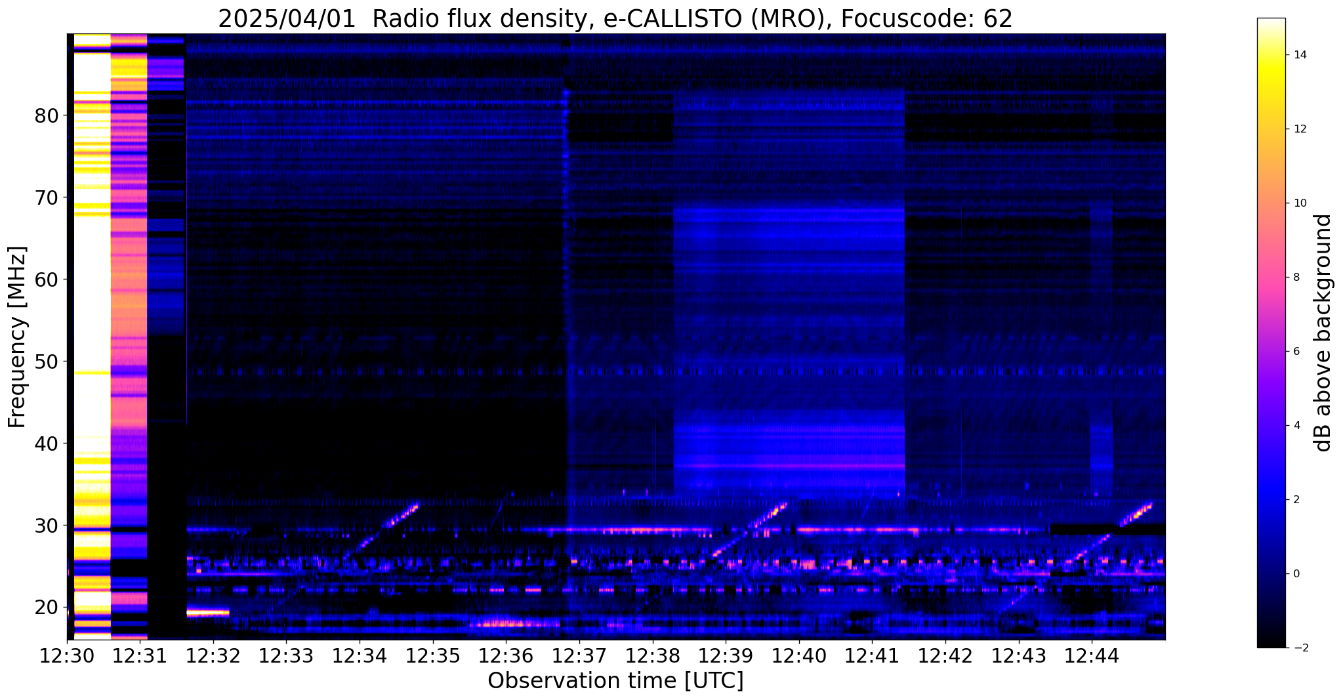Click the 'dB above background' colorbar label
This screenshot has height=700, width=1343.
point(1323,333)
